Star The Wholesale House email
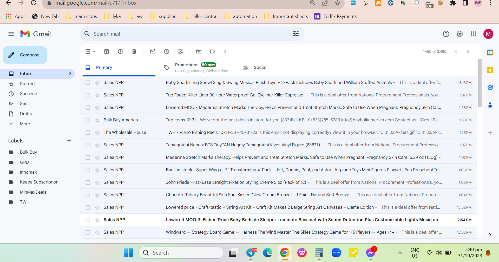Viewport: 499px width, 262px height. tap(97, 133)
